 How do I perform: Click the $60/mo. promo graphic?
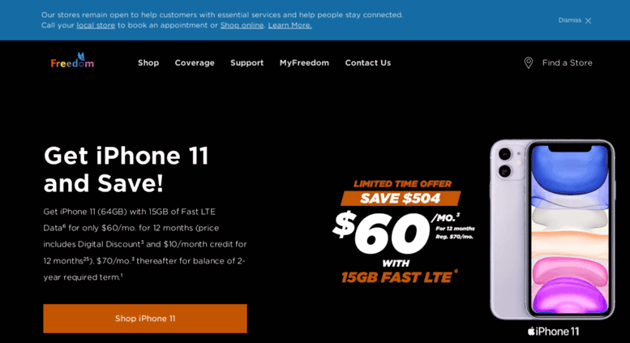pos(403,234)
